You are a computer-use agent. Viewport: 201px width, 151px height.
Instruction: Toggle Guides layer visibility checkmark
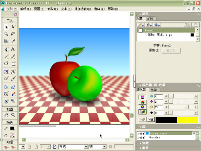click(138, 138)
